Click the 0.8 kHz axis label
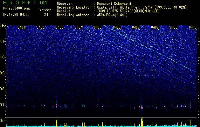Viewport: 200px width, 127px height. (3, 89)
